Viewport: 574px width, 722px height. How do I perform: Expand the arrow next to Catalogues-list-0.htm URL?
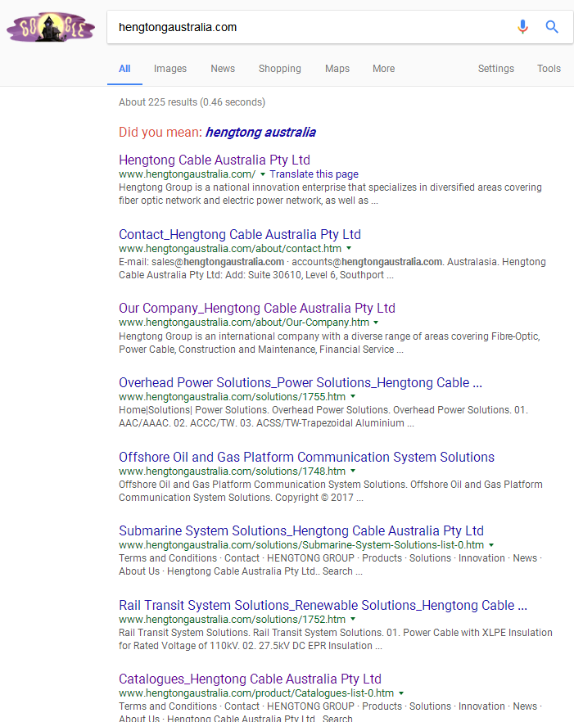[x=401, y=693]
